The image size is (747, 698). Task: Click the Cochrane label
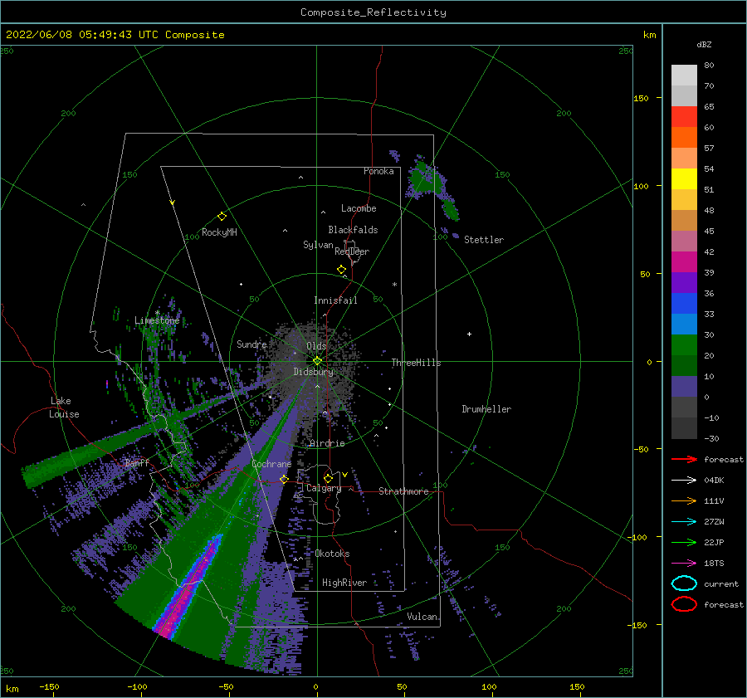point(271,464)
